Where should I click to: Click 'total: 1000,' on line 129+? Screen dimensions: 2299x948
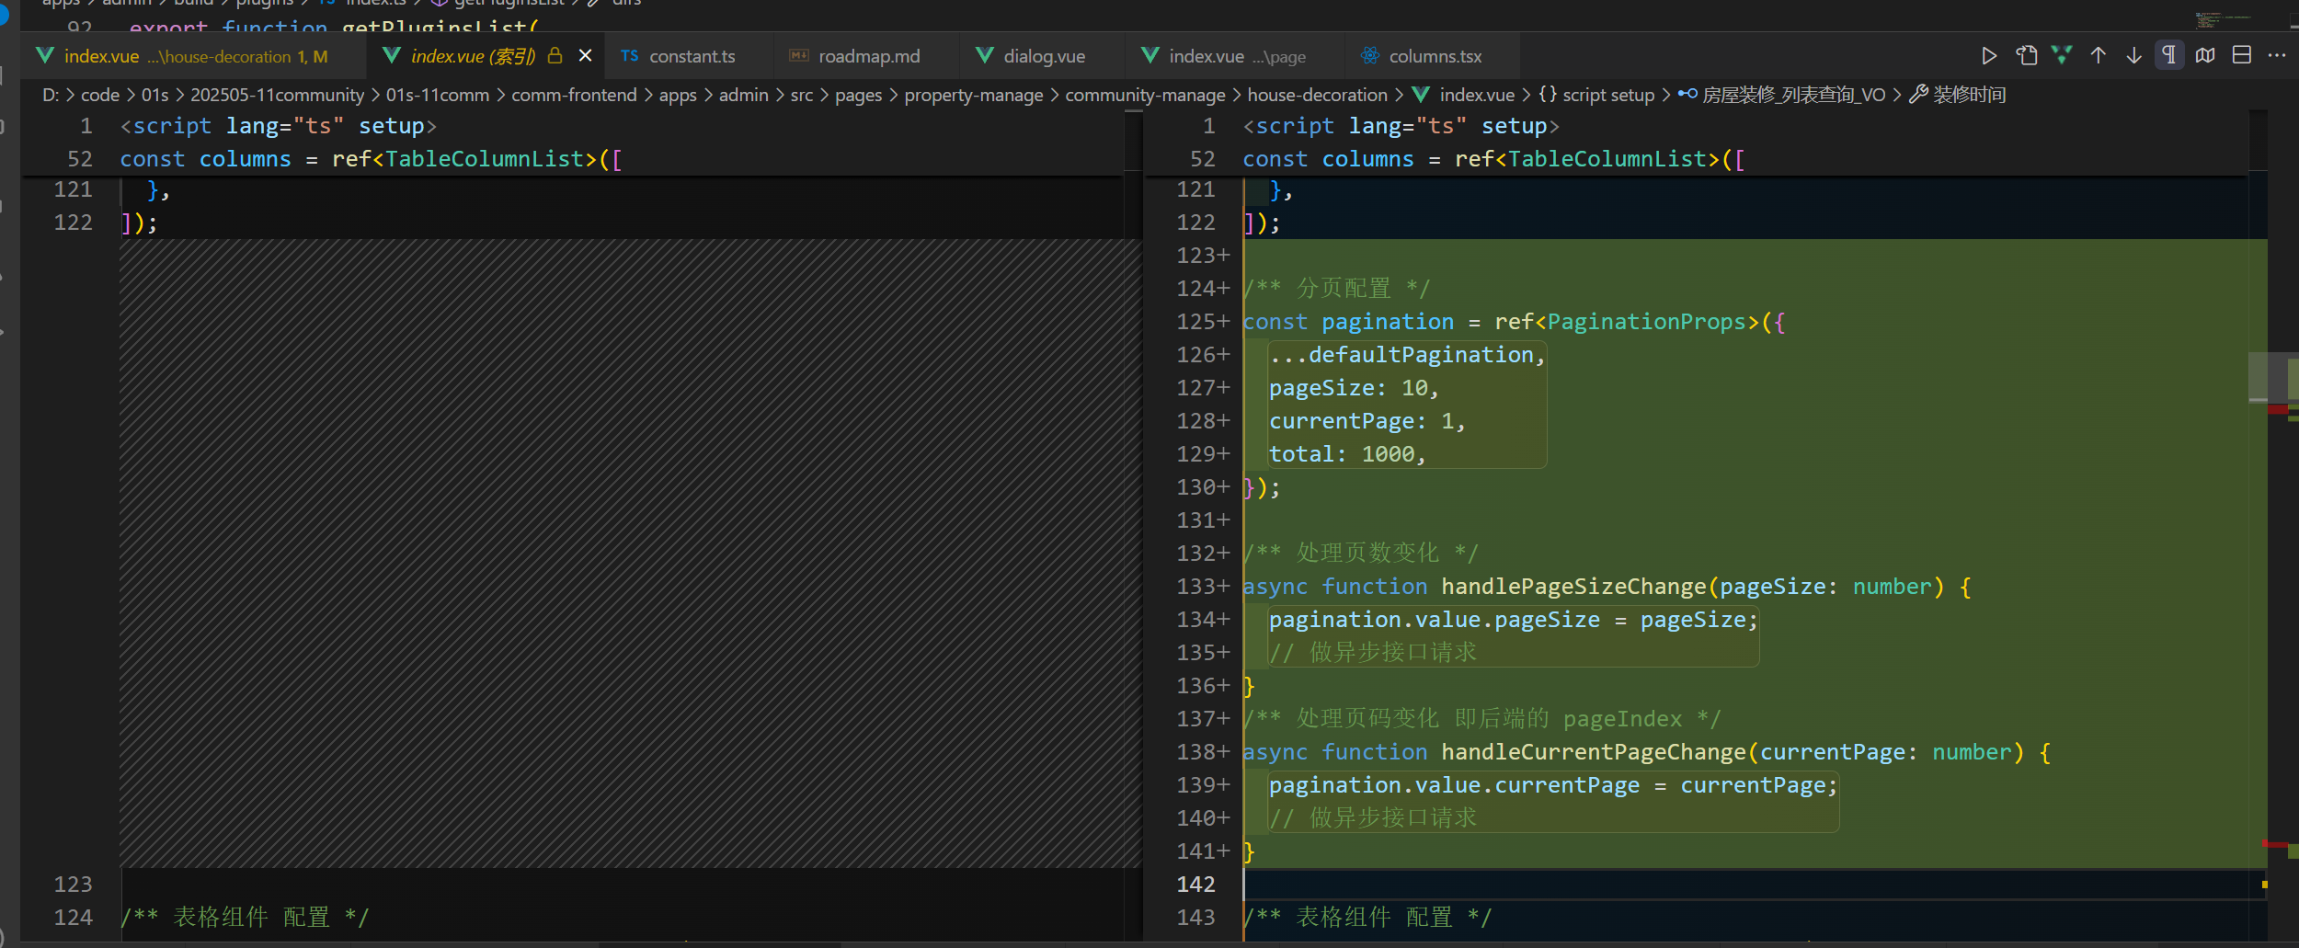pyautogui.click(x=1347, y=453)
